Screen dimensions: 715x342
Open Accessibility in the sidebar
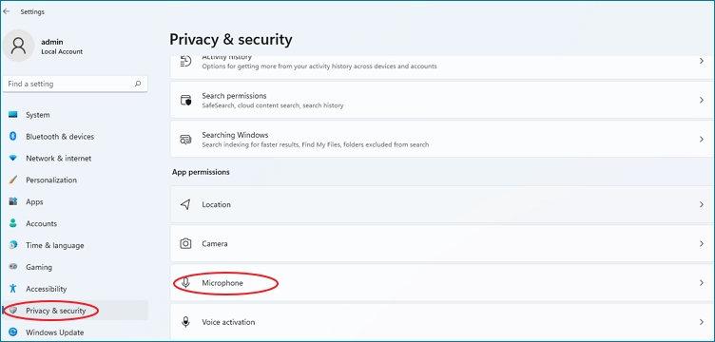(75, 289)
